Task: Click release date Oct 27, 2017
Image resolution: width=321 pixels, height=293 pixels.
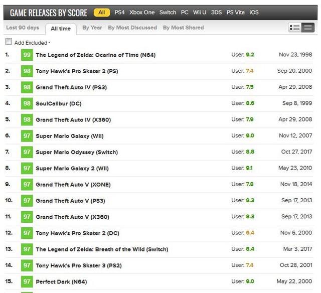Action: [296, 152]
